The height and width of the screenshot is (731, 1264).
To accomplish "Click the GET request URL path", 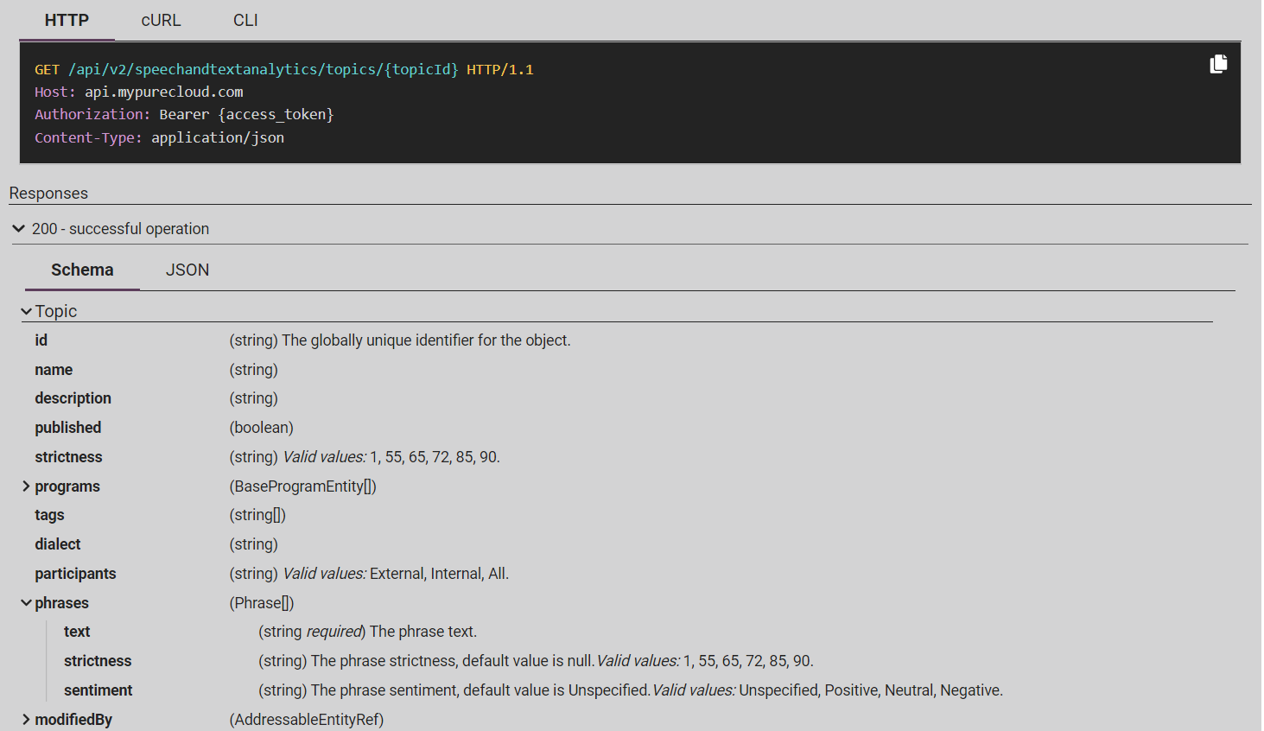I will point(263,69).
